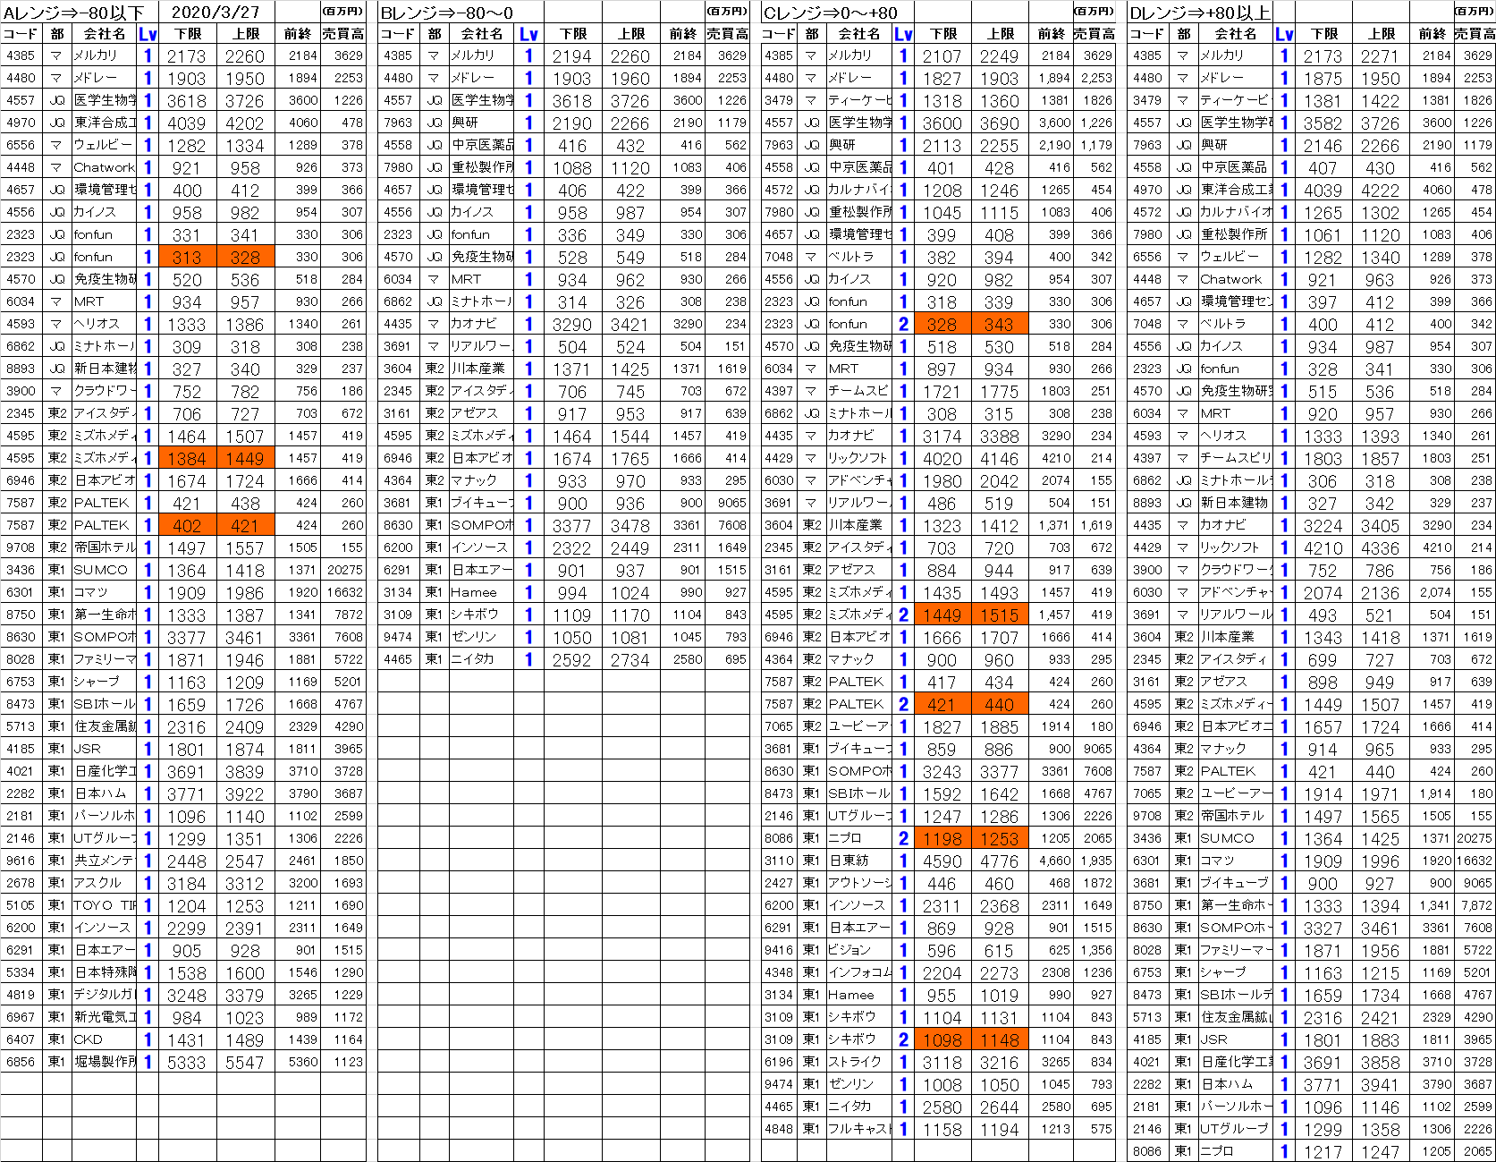Viewport: 1496px width, 1162px height.
Task: Select the orange highlighted cell '1253'
Action: (x=999, y=838)
